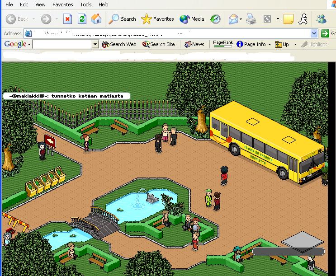Open the Google toolbar logo menu
The width and height of the screenshot is (336, 276).
pyautogui.click(x=17, y=44)
